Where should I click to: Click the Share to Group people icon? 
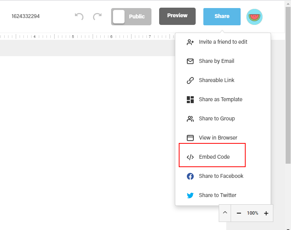coord(190,119)
